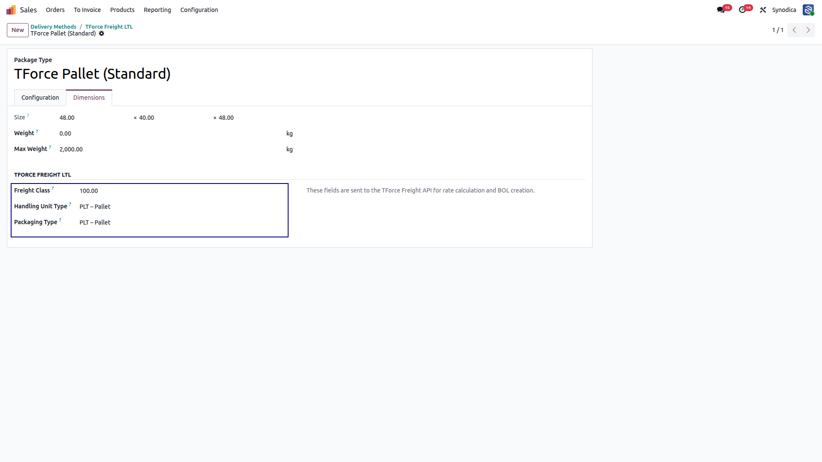Click the debug tools icon
Image resolution: width=822 pixels, height=462 pixels.
coord(763,10)
